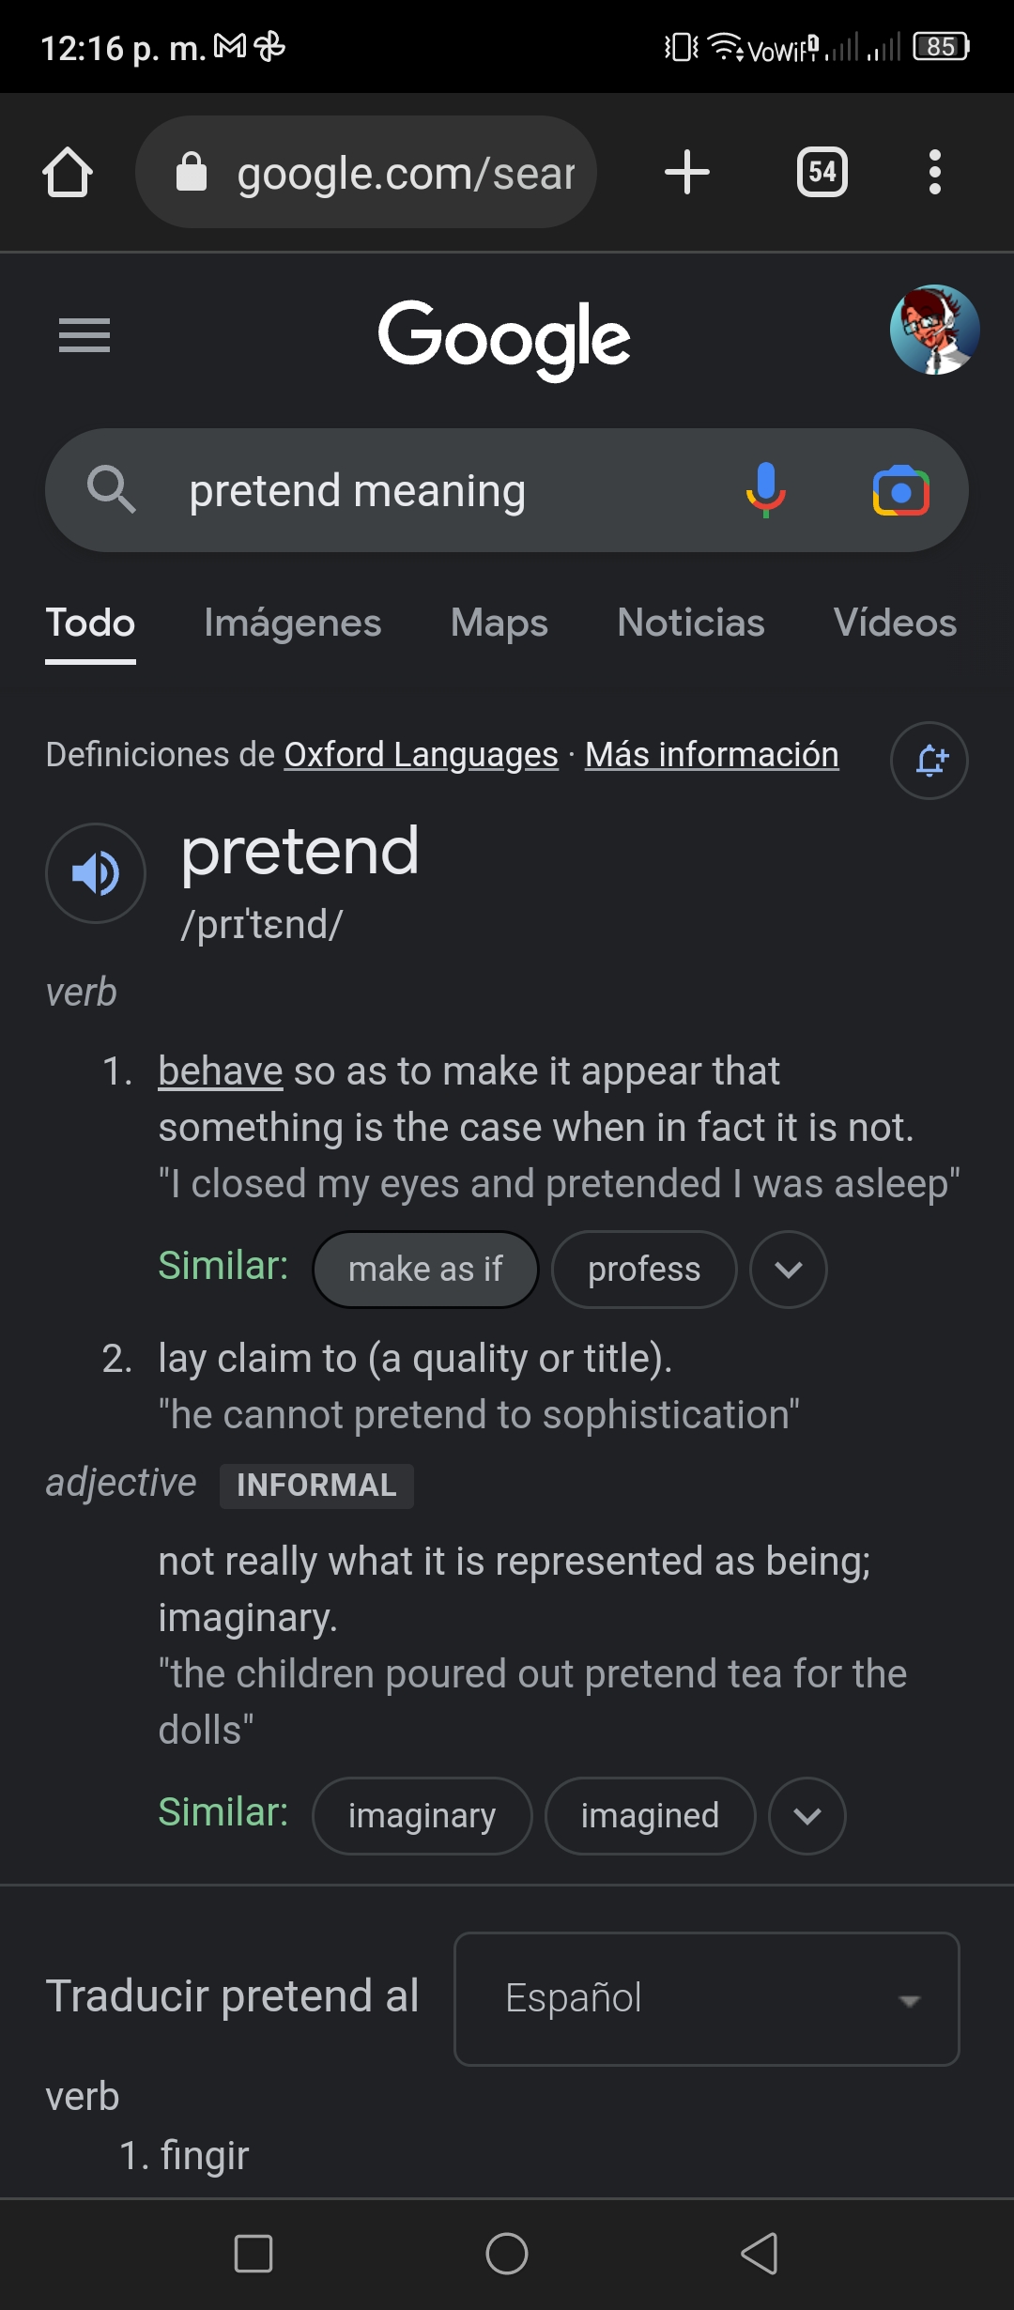Open the tab switcher showing 54 tabs
Viewport: 1014px width, 2310px height.
coord(822,173)
